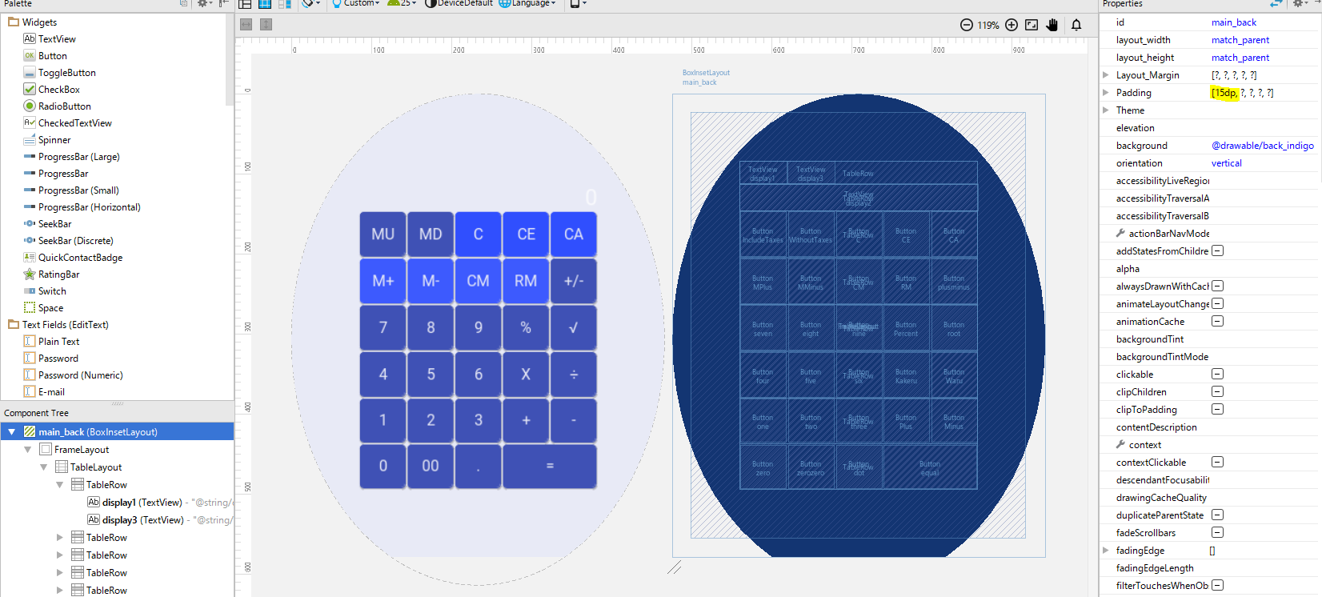Screen dimensions: 1322x597
Task: Toggle the clickable property checkbox
Action: [x=1217, y=375]
